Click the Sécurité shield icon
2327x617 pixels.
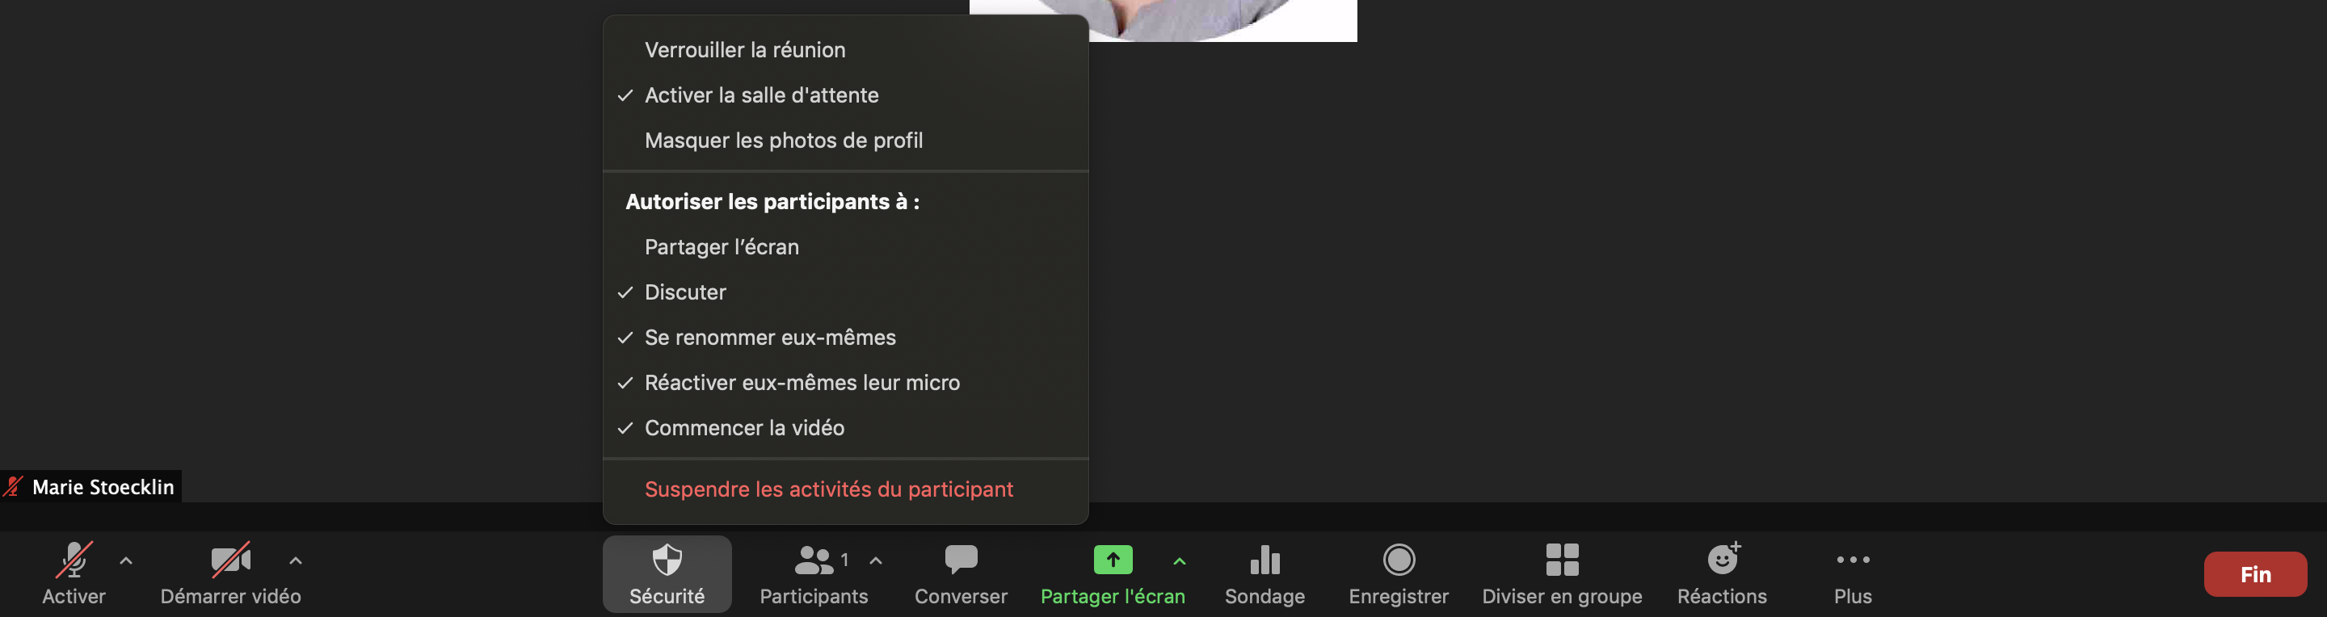pyautogui.click(x=667, y=560)
